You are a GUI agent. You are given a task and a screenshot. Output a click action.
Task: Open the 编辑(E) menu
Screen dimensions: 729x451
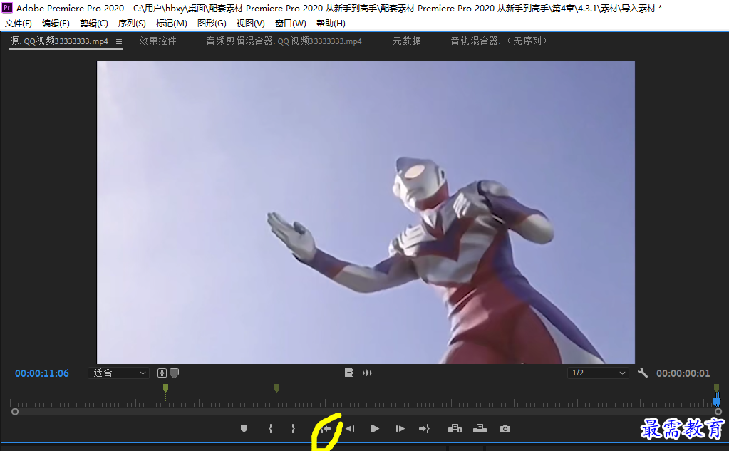pyautogui.click(x=56, y=24)
